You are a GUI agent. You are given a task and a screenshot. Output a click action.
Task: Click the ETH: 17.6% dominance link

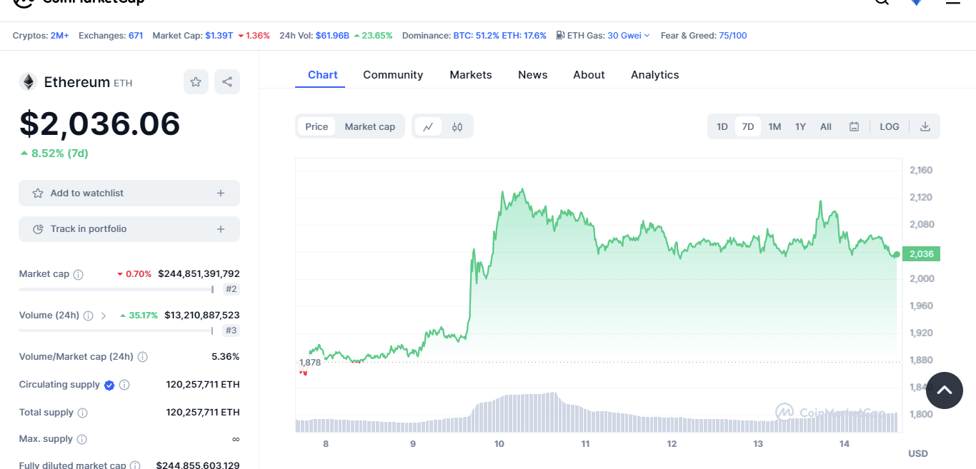(524, 36)
